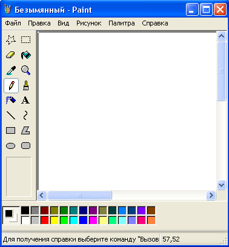Choose the dark gray swatch
The height and width of the screenshot is (247, 229).
click(35, 211)
